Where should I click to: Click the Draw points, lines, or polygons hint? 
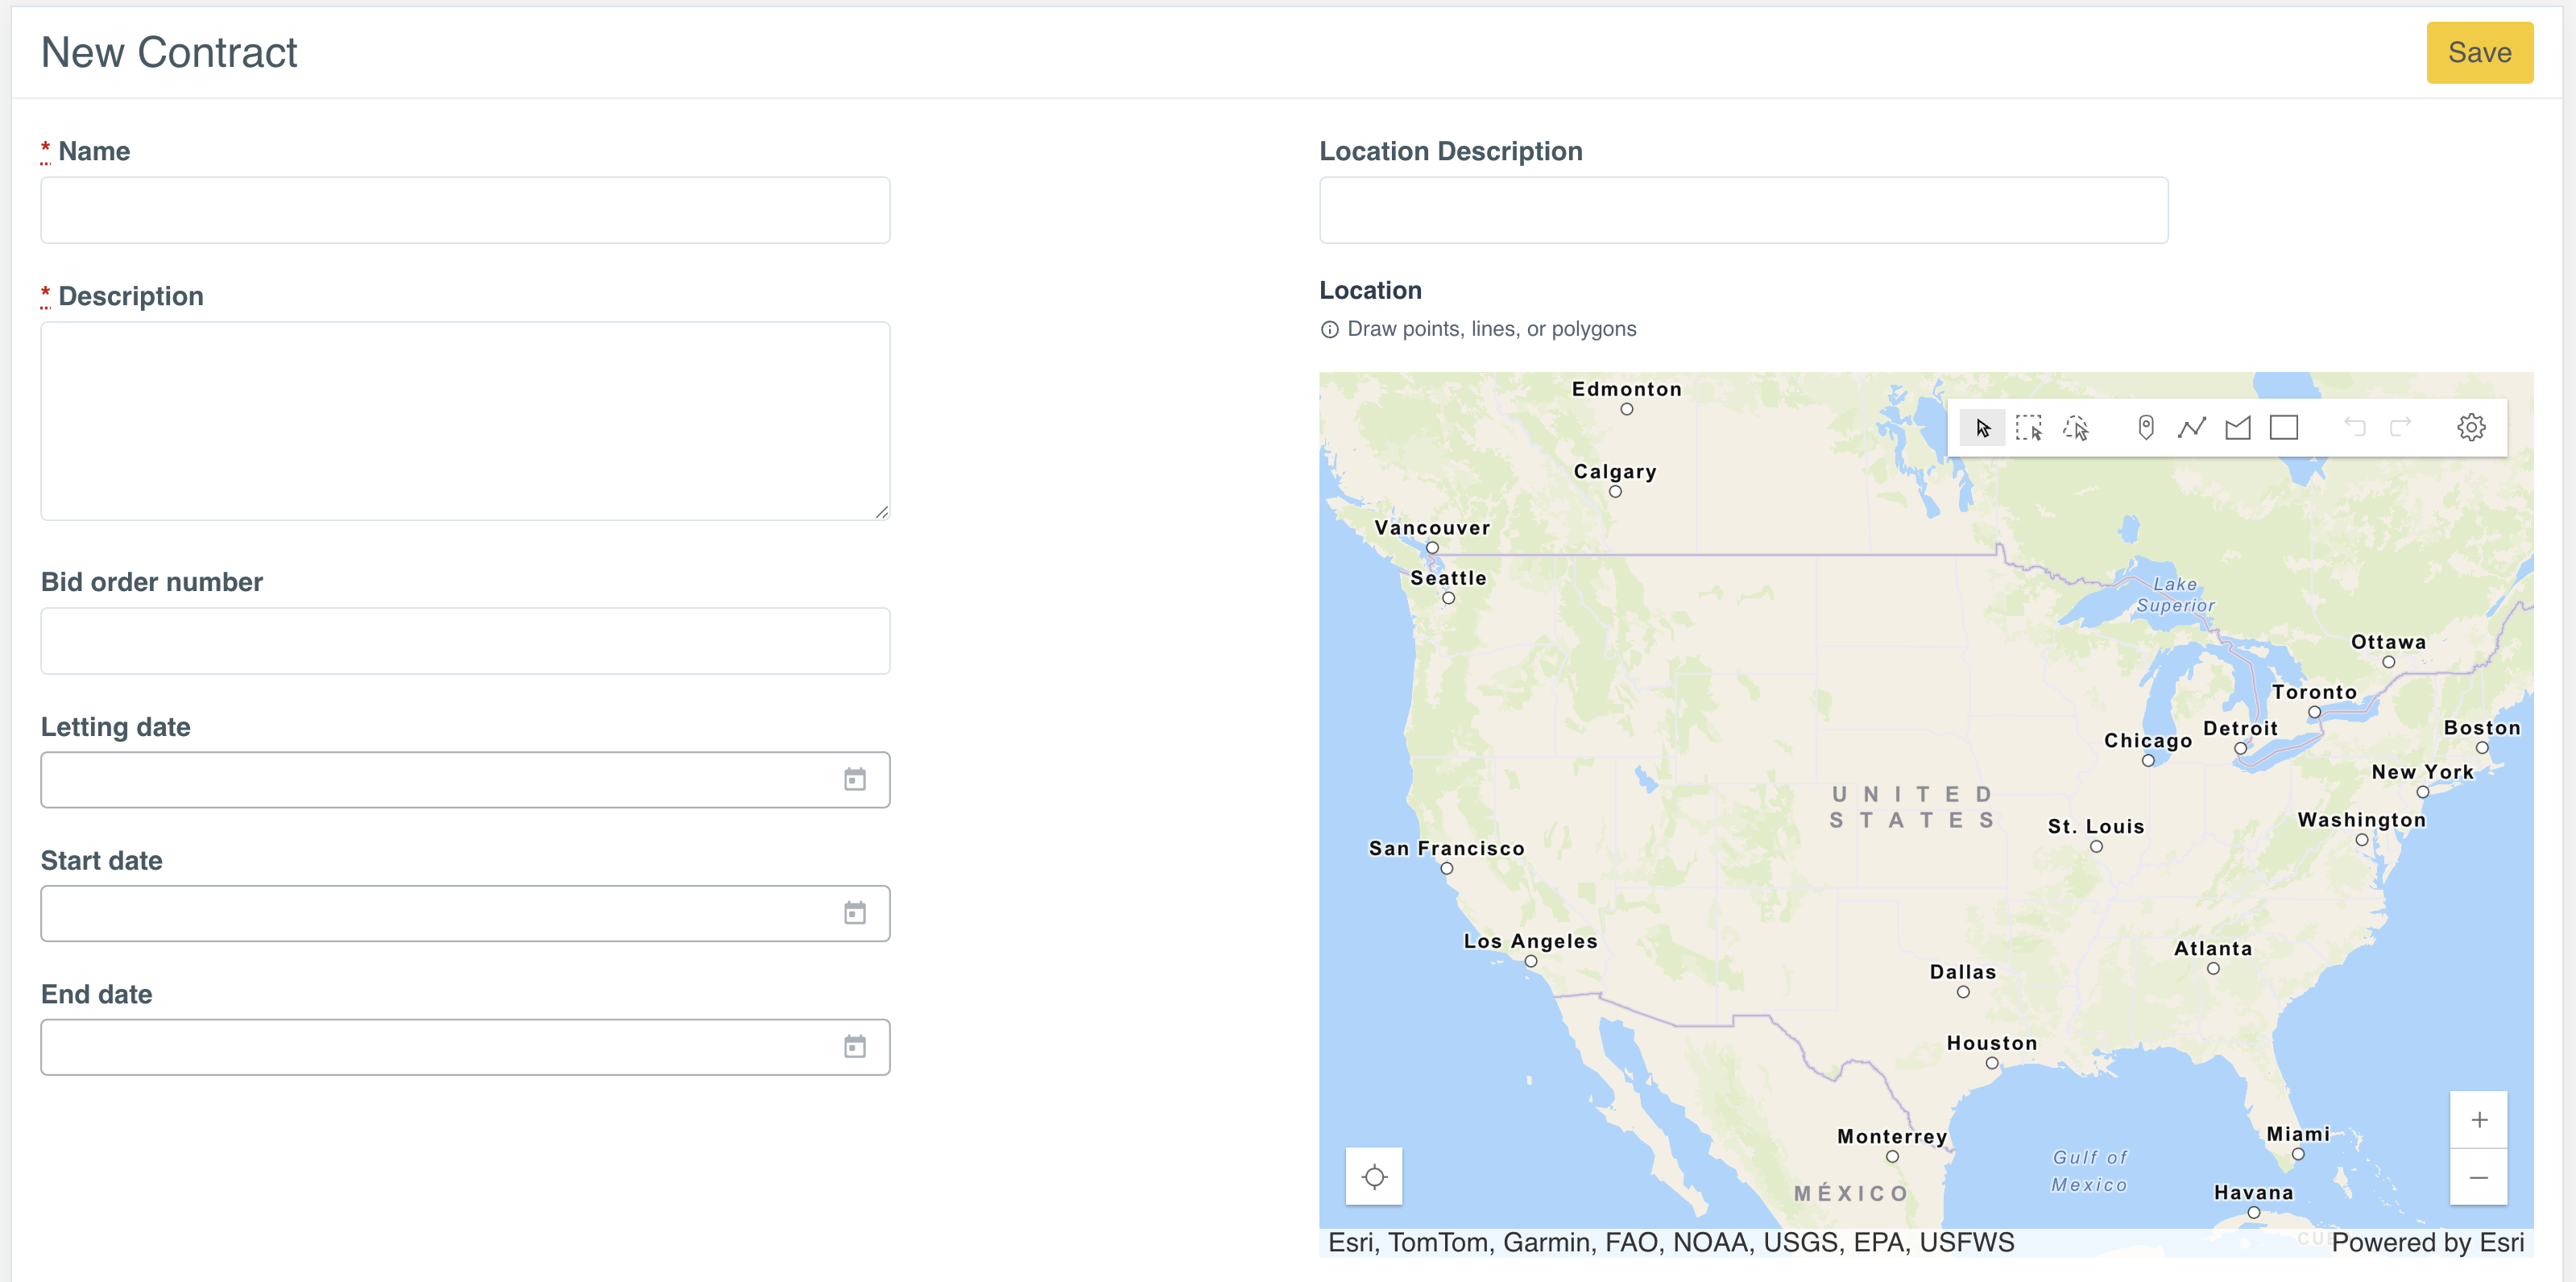click(x=1492, y=329)
